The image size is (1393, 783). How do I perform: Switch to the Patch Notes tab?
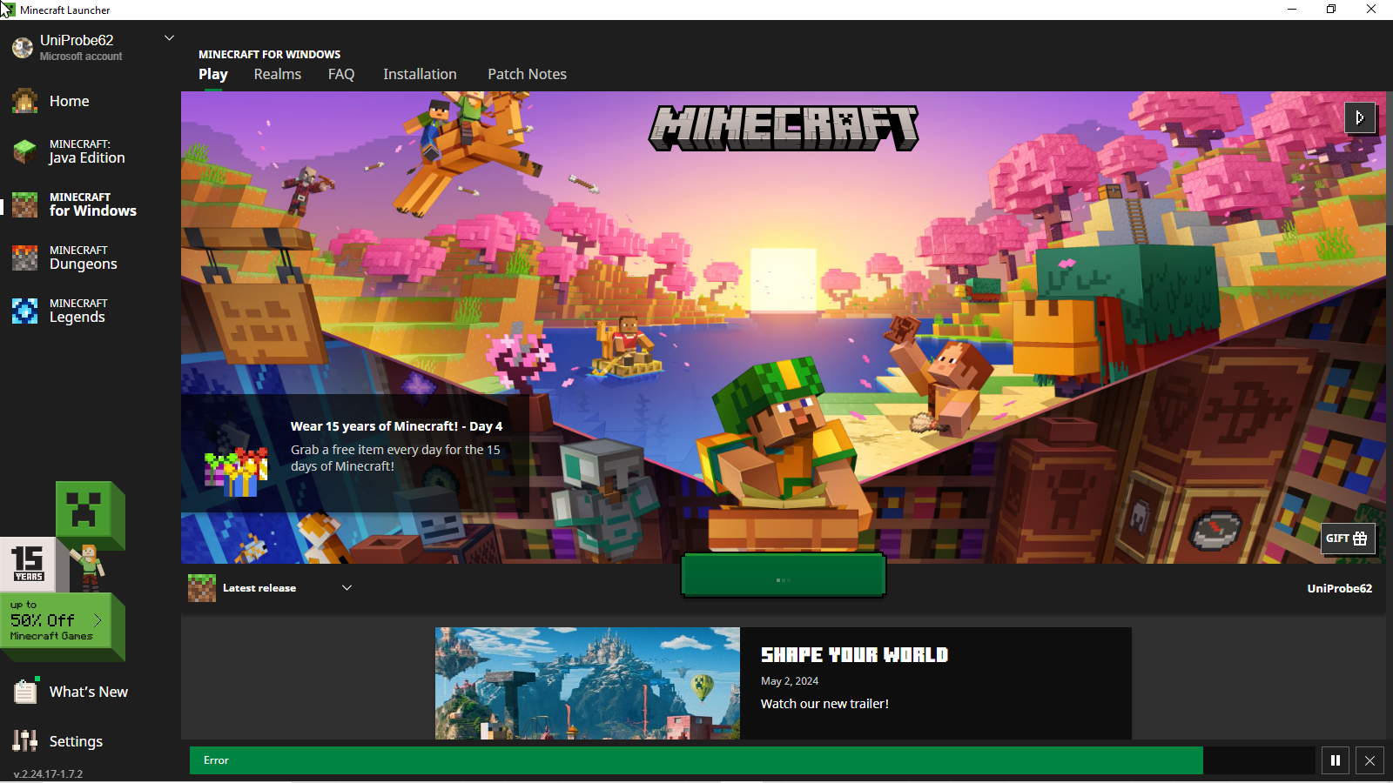[527, 75]
